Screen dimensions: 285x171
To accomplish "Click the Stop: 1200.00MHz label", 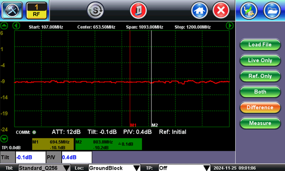I will (193, 27).
